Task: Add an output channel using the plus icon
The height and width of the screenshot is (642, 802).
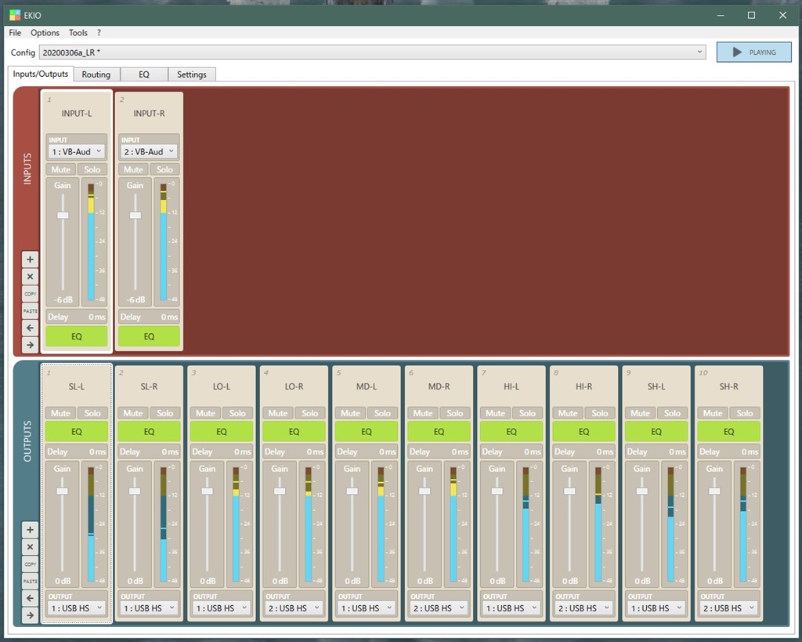Action: click(30, 530)
